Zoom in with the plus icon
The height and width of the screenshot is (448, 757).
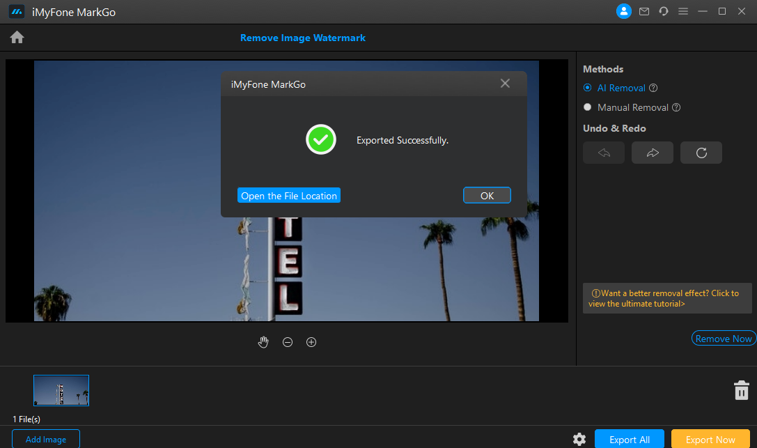click(x=311, y=342)
